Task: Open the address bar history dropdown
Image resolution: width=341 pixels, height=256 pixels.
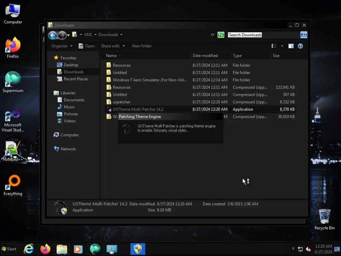Action: (212, 35)
